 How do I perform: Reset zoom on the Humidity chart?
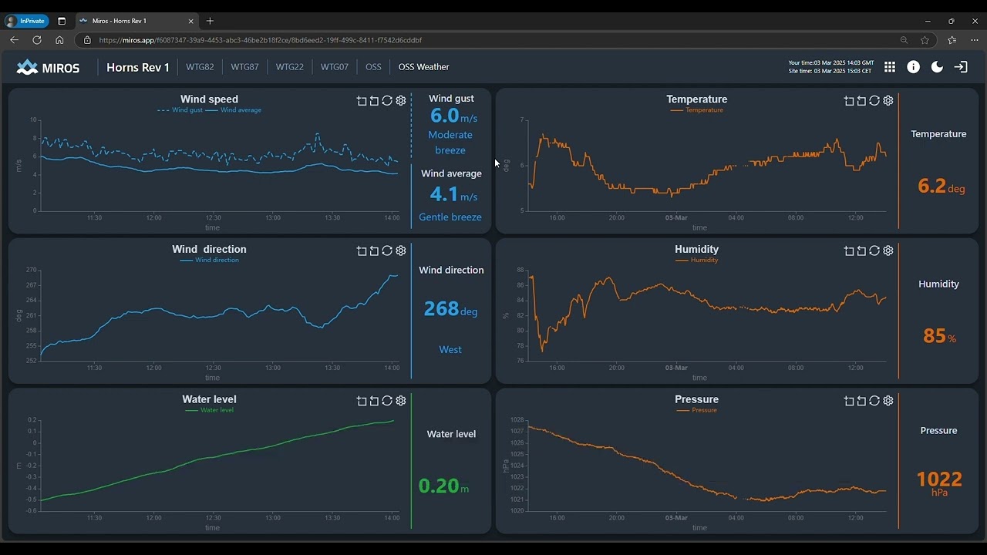[861, 251]
